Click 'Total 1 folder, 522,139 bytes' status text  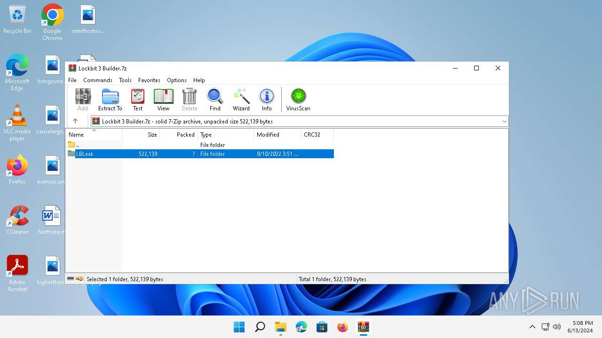pyautogui.click(x=333, y=279)
